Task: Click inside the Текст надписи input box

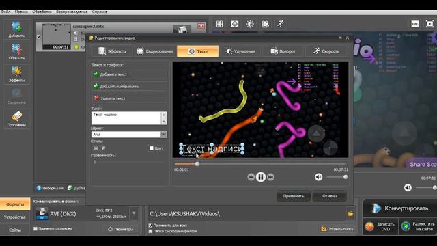Action: point(126,118)
